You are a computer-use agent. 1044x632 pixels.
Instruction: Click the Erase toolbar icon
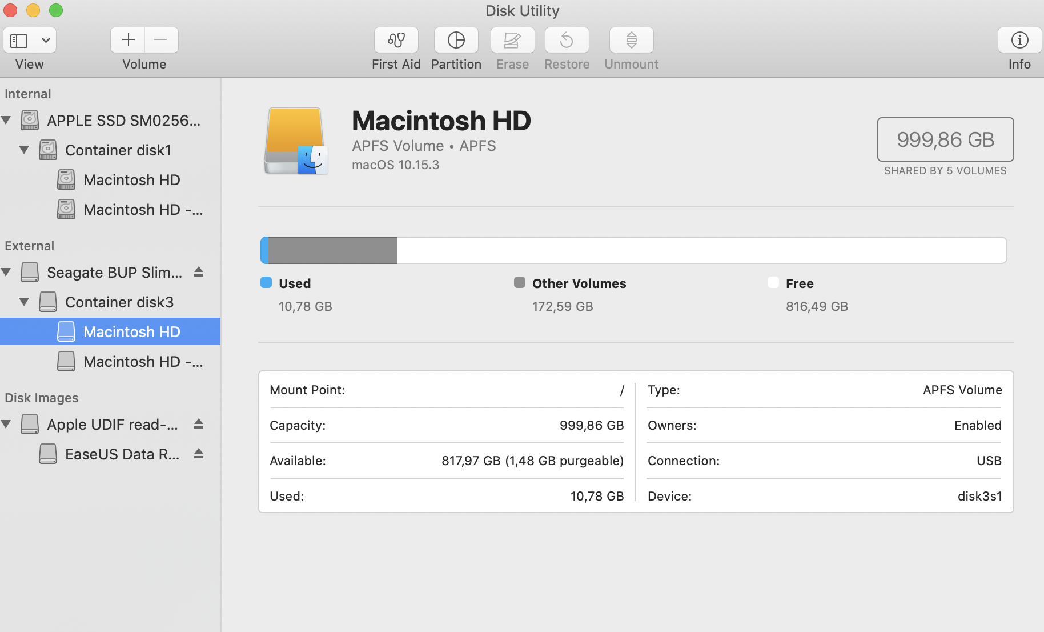tap(512, 40)
